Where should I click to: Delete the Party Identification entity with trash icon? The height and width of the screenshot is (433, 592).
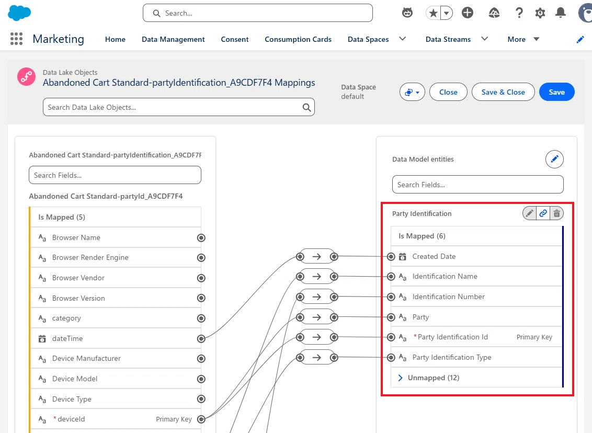[x=556, y=213]
